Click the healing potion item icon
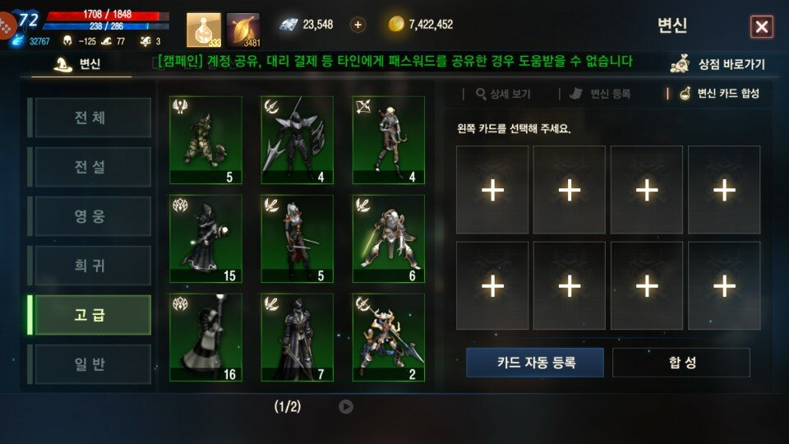 pyautogui.click(x=204, y=30)
